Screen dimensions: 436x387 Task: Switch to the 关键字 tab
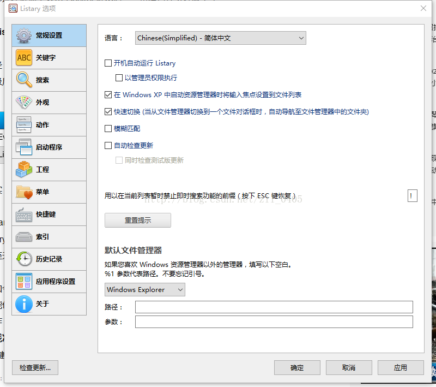(x=49, y=58)
